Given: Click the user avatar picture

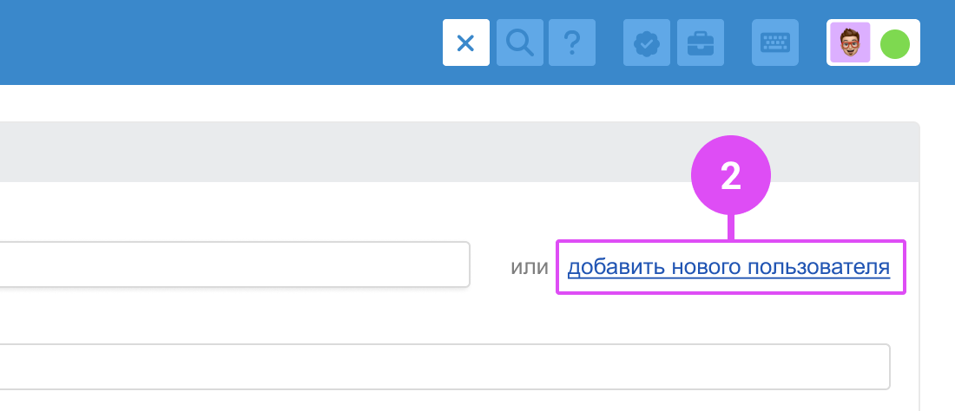Looking at the screenshot, I should point(851,42).
